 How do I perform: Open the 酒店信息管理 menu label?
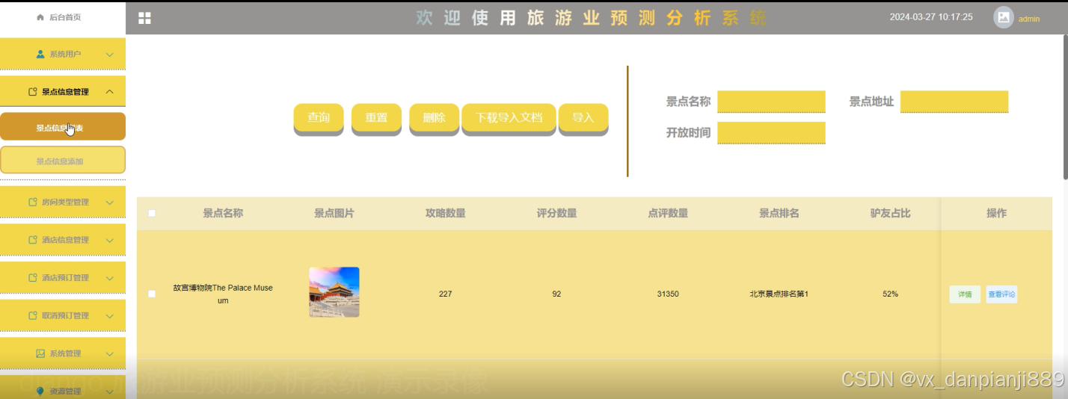(65, 240)
